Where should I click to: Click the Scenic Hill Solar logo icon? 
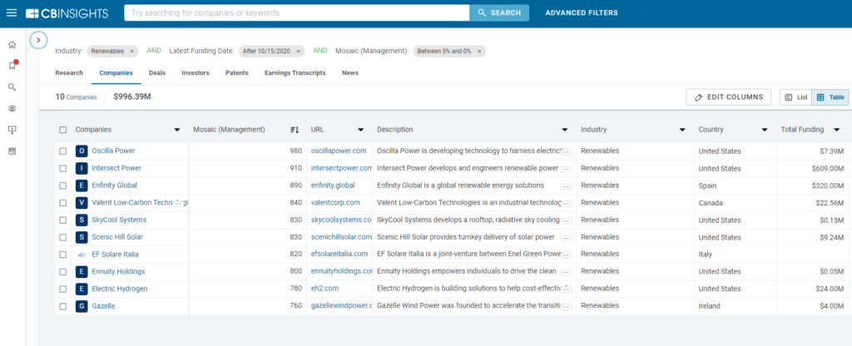pos(82,237)
